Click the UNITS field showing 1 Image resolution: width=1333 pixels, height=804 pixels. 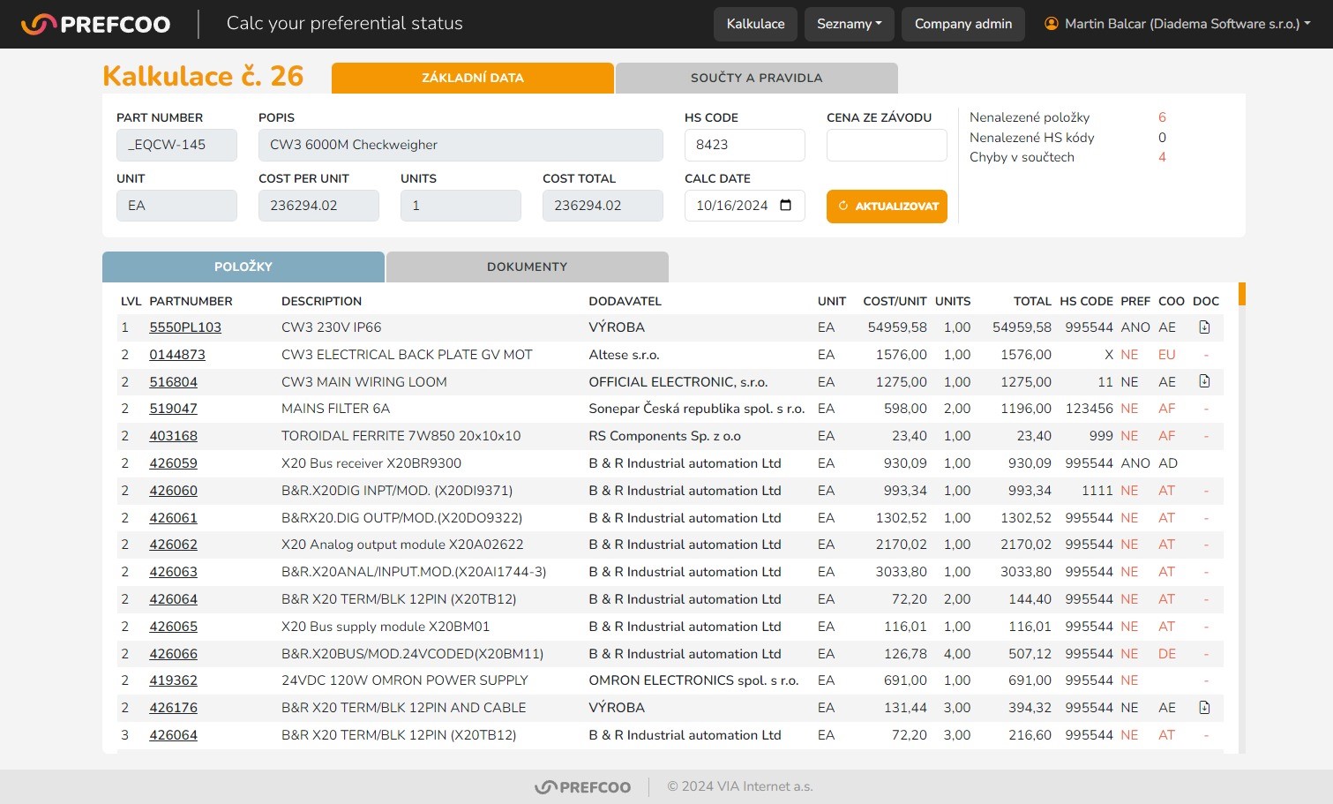(x=461, y=206)
